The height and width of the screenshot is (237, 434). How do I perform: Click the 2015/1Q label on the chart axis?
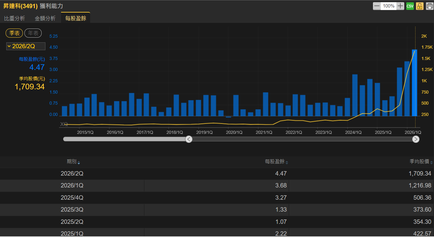[85, 132]
